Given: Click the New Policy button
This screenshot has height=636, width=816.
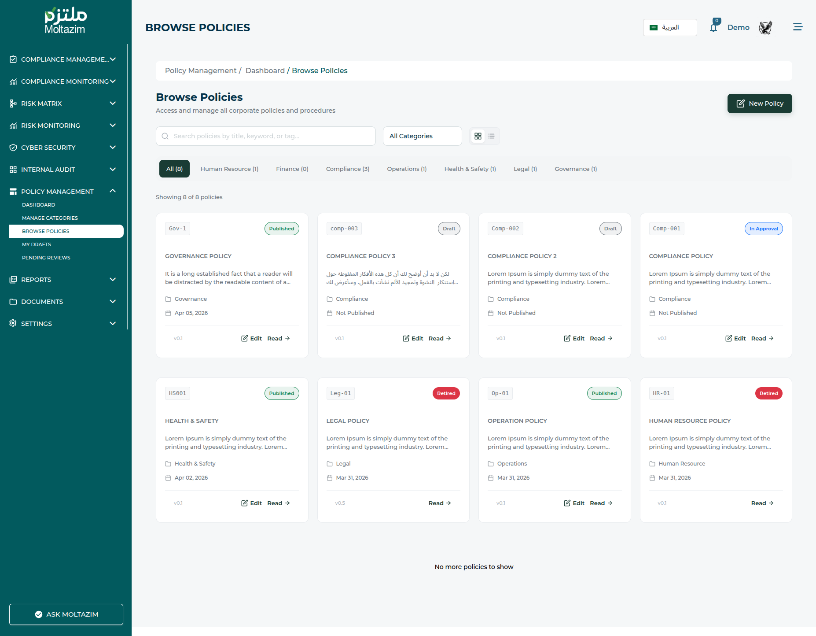Looking at the screenshot, I should tap(759, 104).
